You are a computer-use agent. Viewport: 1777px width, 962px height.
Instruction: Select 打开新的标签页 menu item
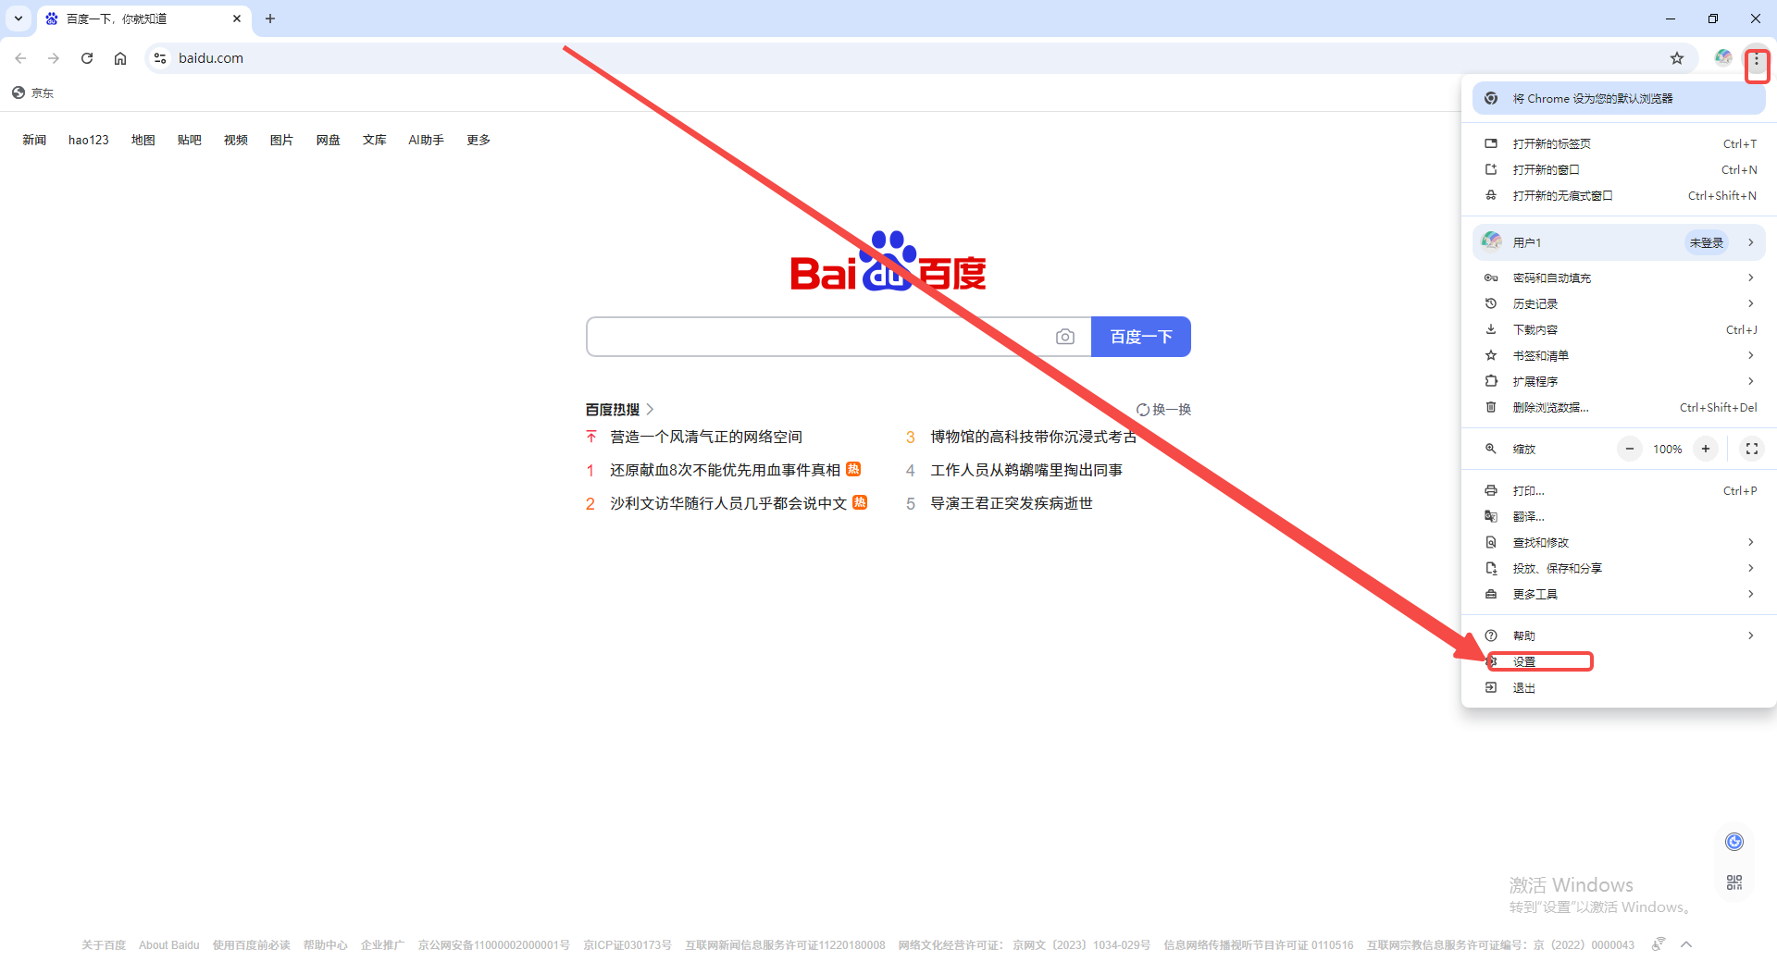[x=1619, y=143]
